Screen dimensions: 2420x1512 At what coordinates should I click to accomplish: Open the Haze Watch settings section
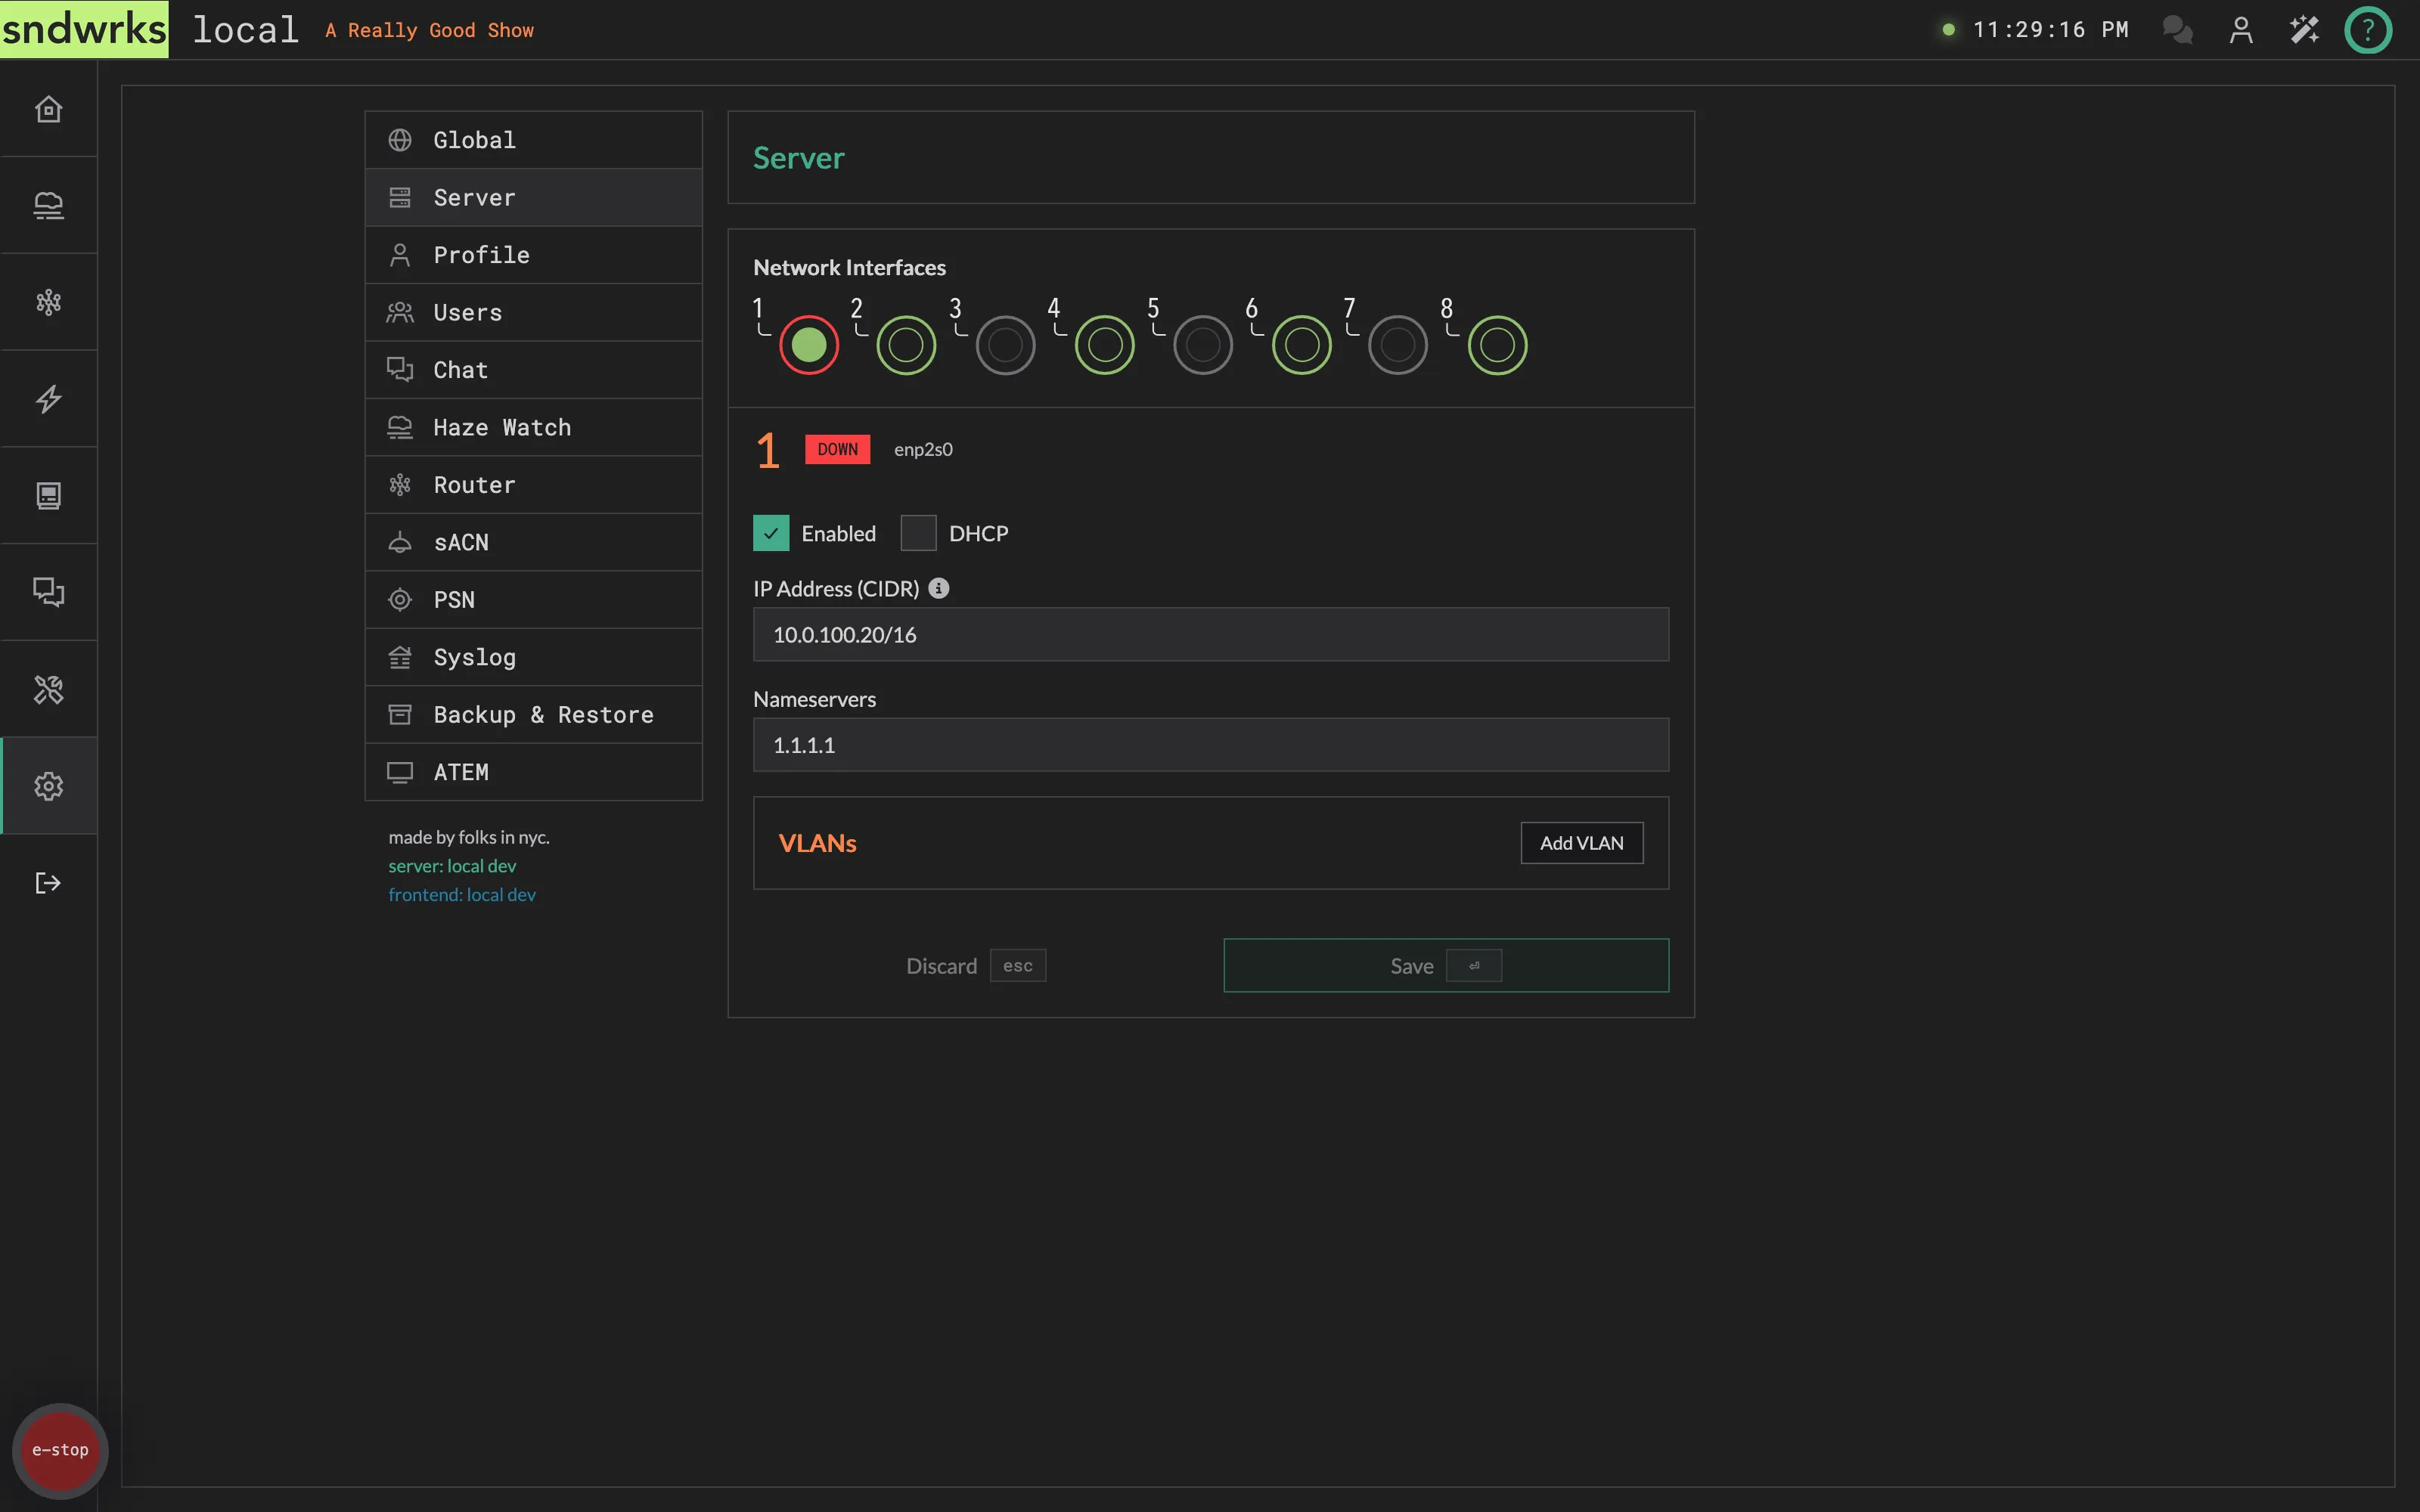(x=534, y=427)
